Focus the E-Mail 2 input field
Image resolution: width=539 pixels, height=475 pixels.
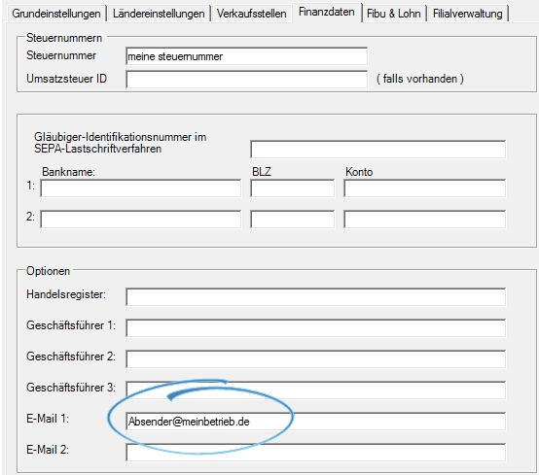pyautogui.click(x=315, y=452)
